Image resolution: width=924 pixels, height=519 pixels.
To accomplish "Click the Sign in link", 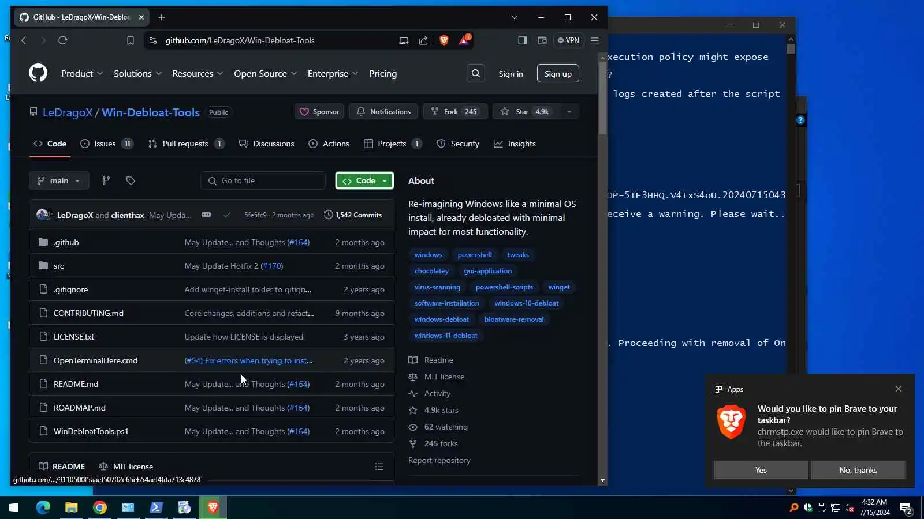I will point(511,74).
